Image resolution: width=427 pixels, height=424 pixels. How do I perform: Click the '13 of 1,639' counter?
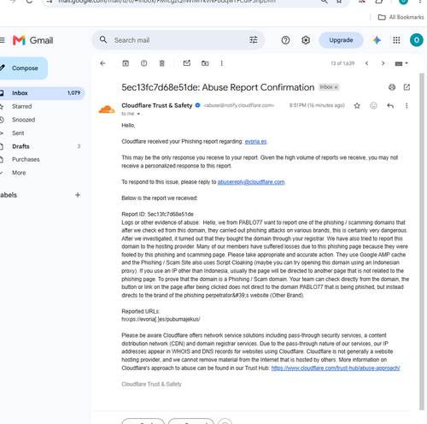(342, 63)
